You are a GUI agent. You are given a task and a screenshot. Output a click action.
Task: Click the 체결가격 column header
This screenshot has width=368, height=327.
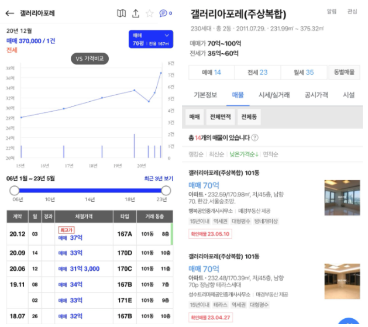[x=84, y=216]
